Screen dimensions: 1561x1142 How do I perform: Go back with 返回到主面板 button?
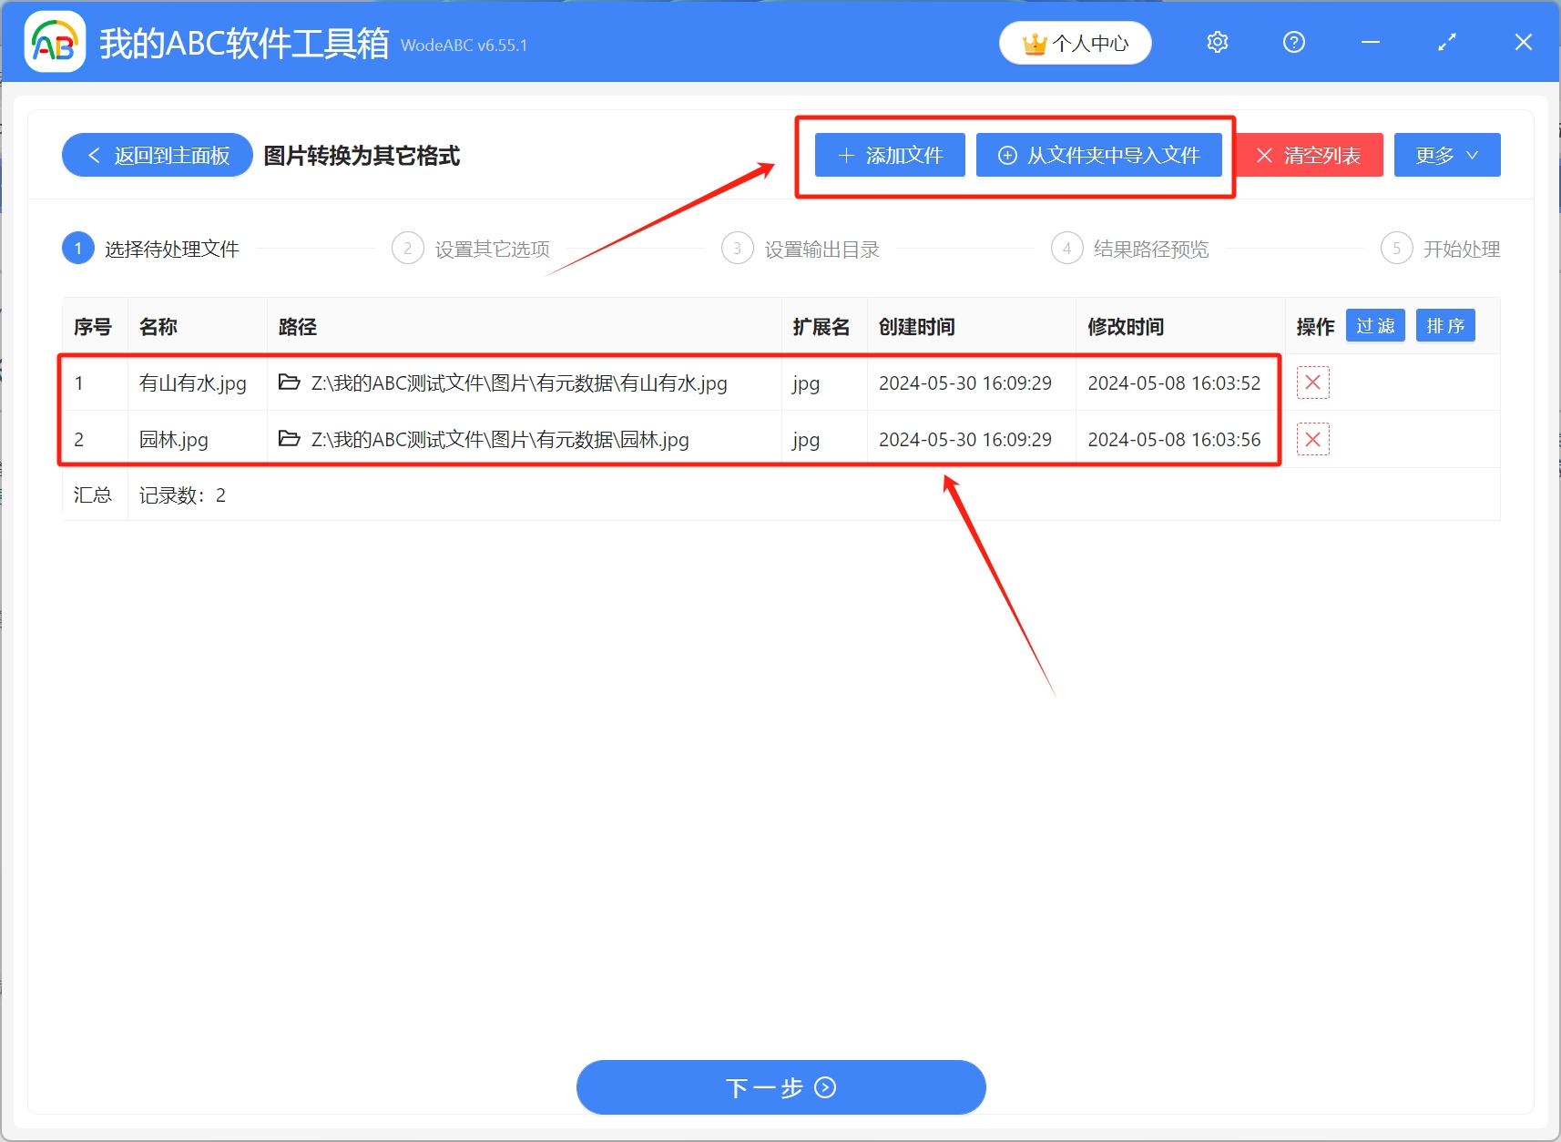point(158,156)
